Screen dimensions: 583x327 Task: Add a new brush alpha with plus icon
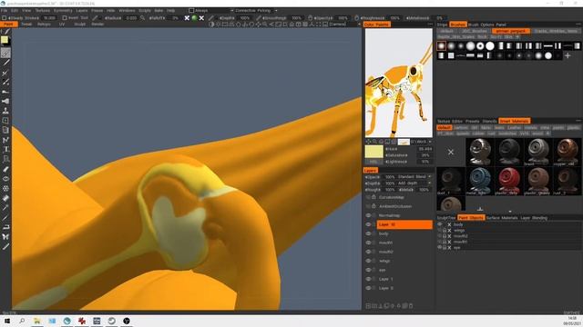coord(568,55)
